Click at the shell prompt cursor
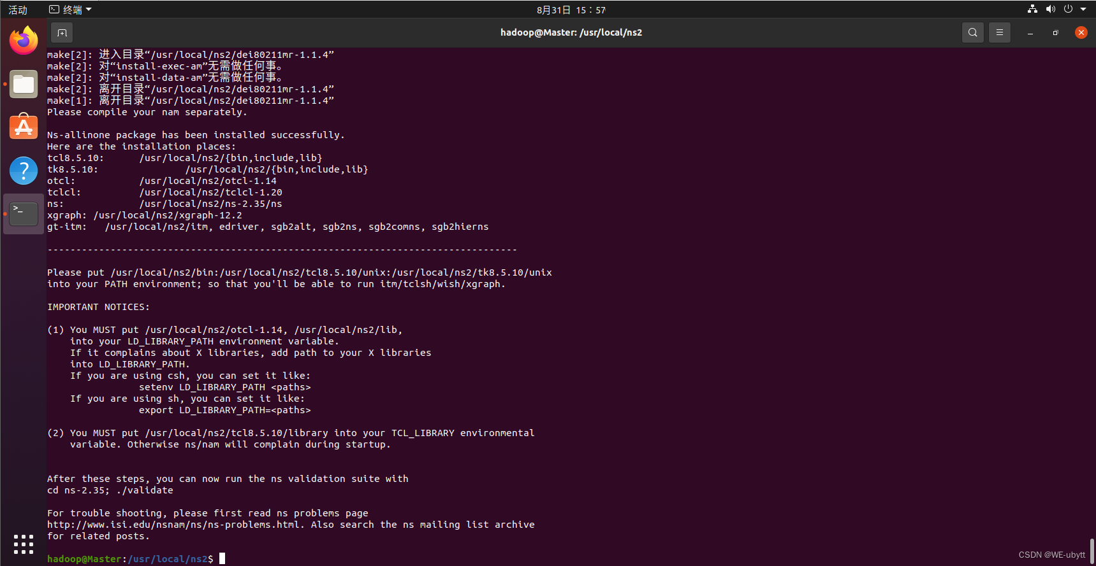1096x566 pixels. click(223, 559)
